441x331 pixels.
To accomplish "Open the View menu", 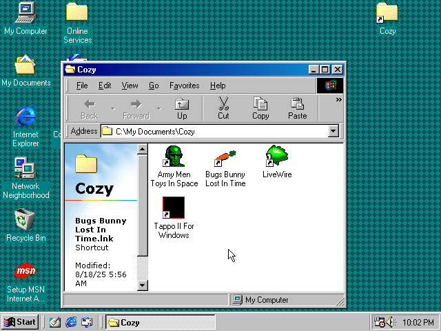I will [x=130, y=86].
